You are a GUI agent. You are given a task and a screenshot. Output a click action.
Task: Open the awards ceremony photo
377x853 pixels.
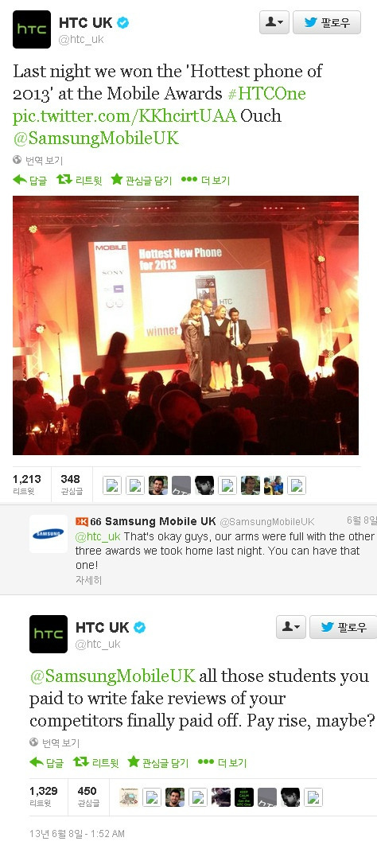185,325
